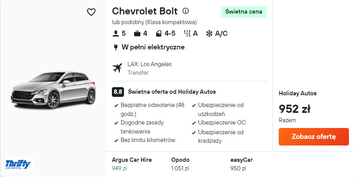This screenshot has height=177, width=354.
Task: Open the Chevrolet Bolt title
Action: pyautogui.click(x=145, y=11)
